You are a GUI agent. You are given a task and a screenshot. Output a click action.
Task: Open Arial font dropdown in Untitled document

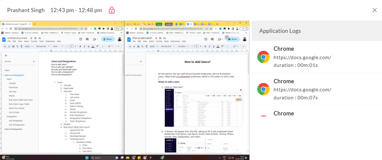(58, 46)
